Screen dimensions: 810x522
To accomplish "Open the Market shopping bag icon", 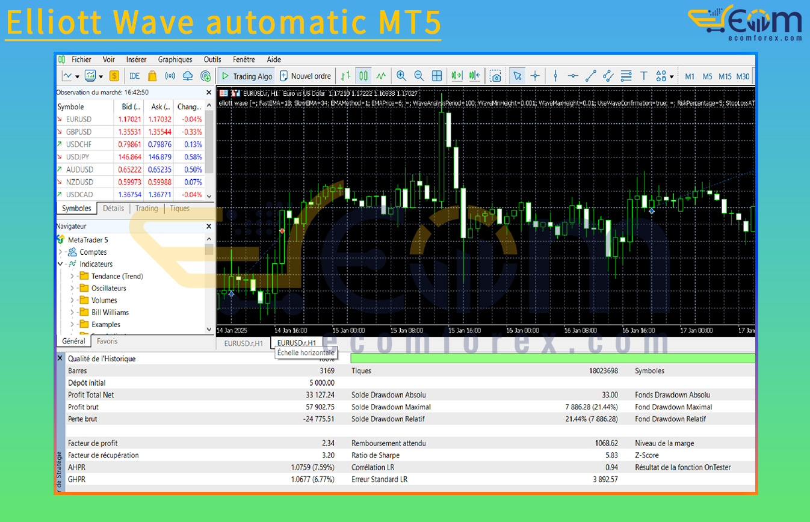I will (152, 76).
